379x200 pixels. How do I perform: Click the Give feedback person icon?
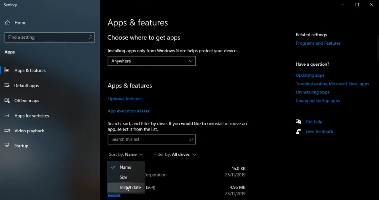pos(299,131)
